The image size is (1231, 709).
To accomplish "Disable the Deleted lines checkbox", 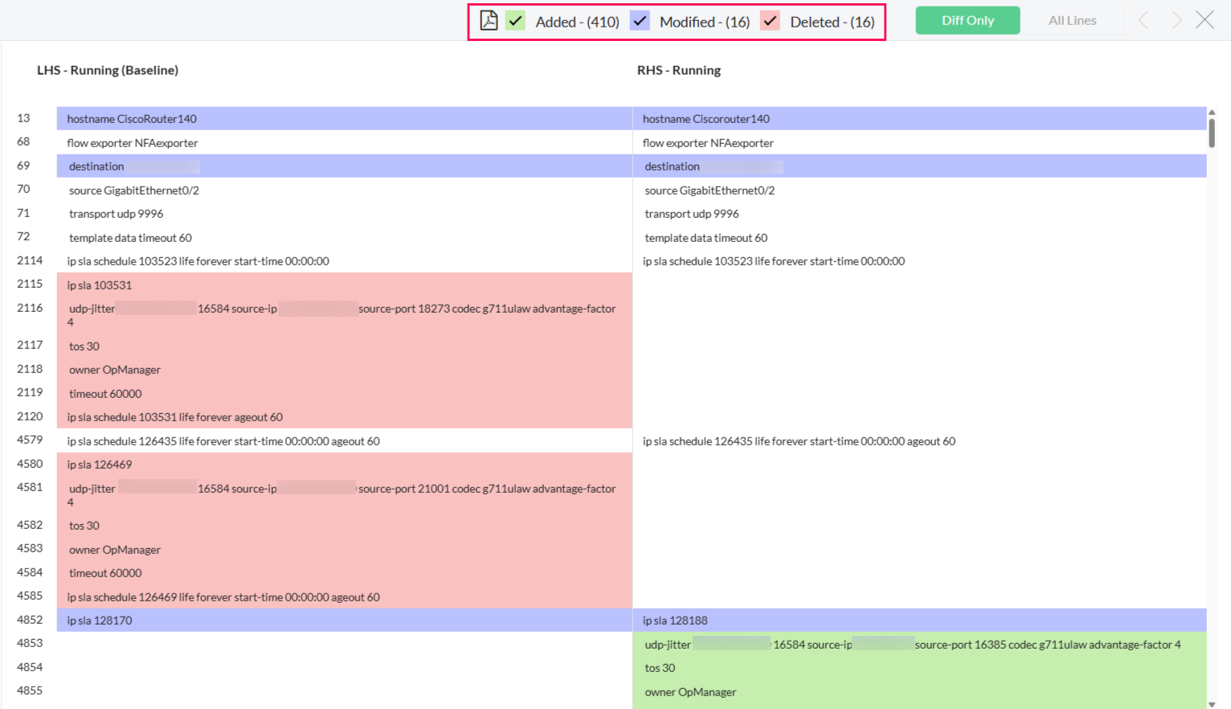I will 770,21.
